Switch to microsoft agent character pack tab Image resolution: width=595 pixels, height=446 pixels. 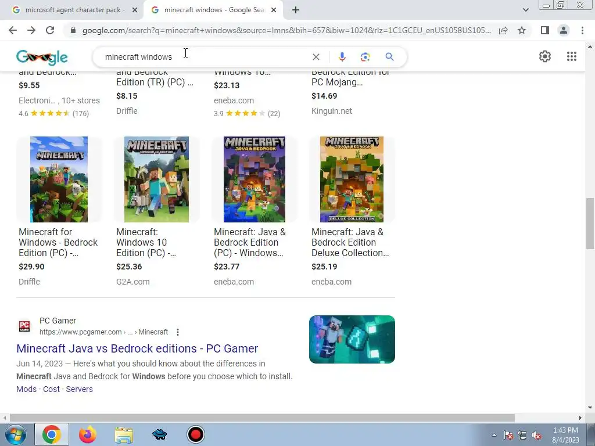(x=72, y=10)
